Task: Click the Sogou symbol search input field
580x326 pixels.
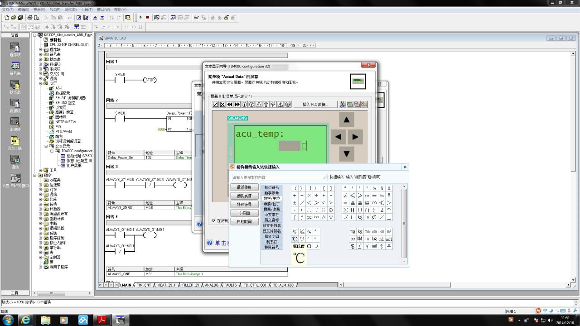Action: point(280,177)
